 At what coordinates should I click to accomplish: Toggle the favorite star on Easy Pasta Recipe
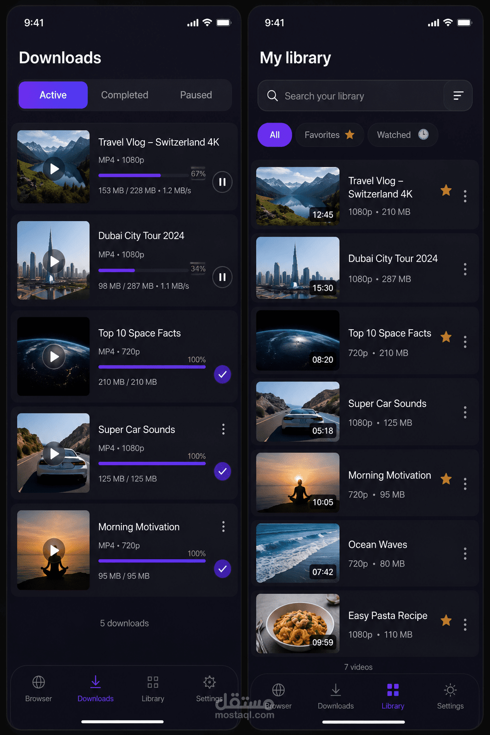click(x=446, y=621)
